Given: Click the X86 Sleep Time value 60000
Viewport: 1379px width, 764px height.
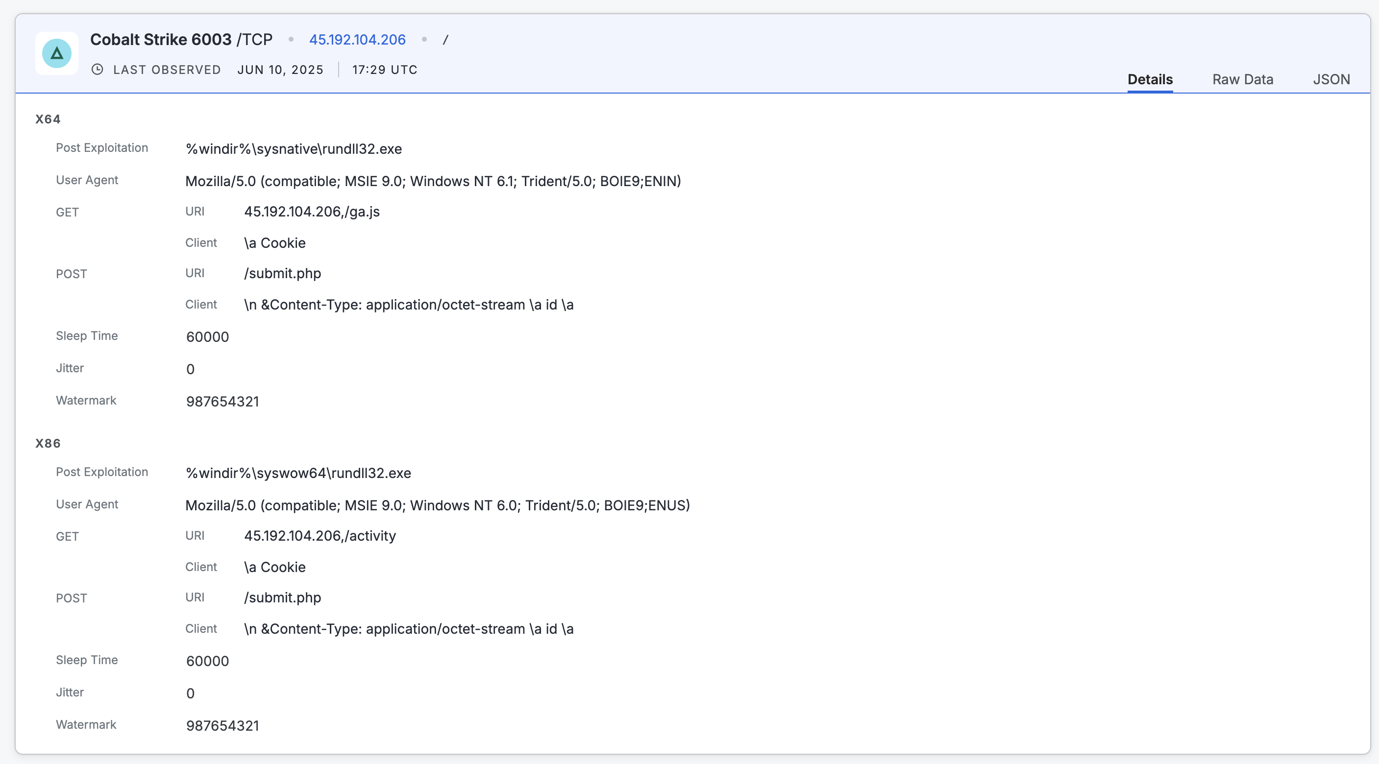Looking at the screenshot, I should click(208, 661).
